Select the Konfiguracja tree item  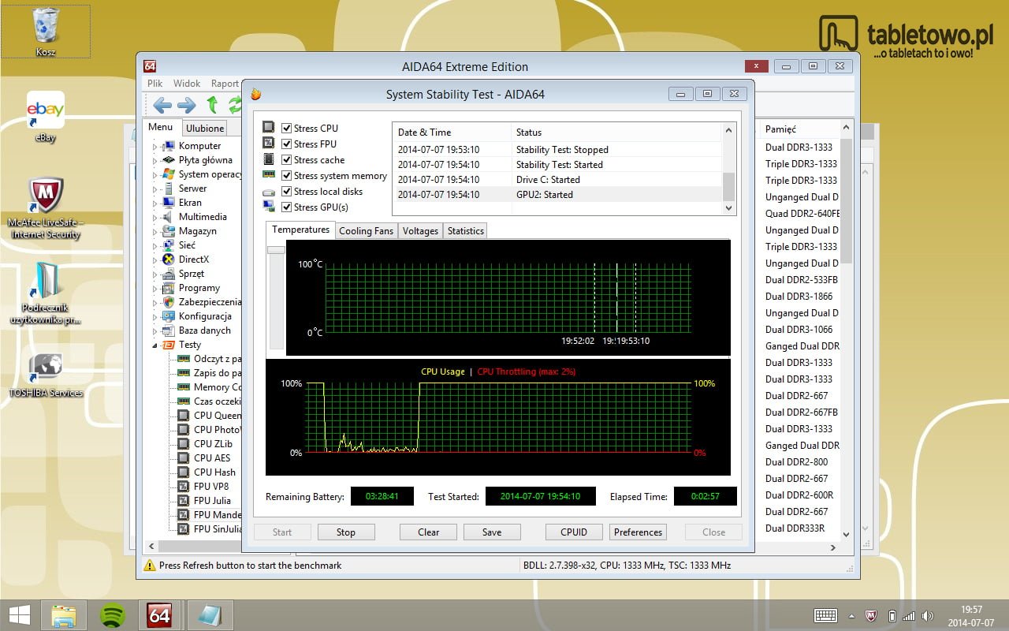coord(205,316)
